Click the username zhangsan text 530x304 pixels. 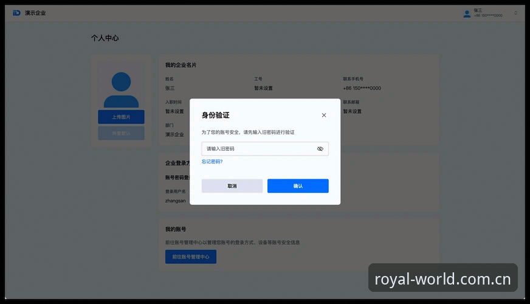click(176, 201)
